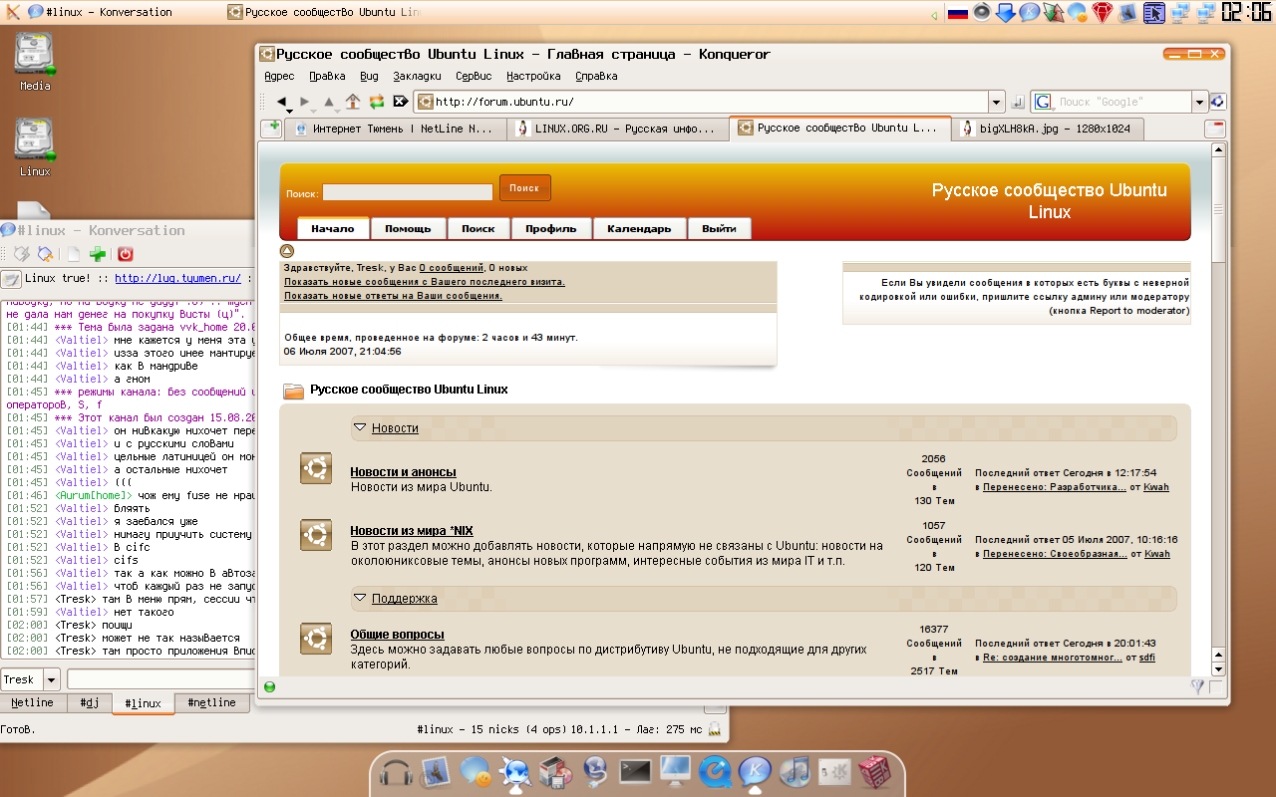The image size is (1276, 797).
Task: Click the lock icon in Konversation status bar
Action: pyautogui.click(x=714, y=730)
